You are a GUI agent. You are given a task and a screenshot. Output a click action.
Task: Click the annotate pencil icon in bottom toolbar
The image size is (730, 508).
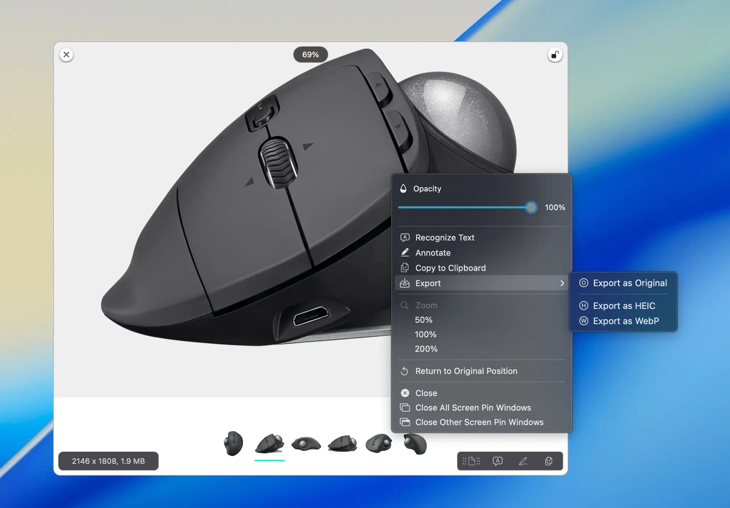(523, 461)
